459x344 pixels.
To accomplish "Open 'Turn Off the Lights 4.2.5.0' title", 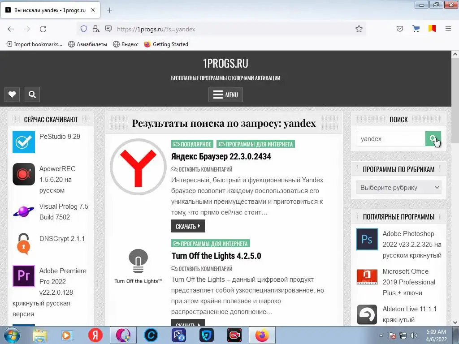I will (216, 256).
